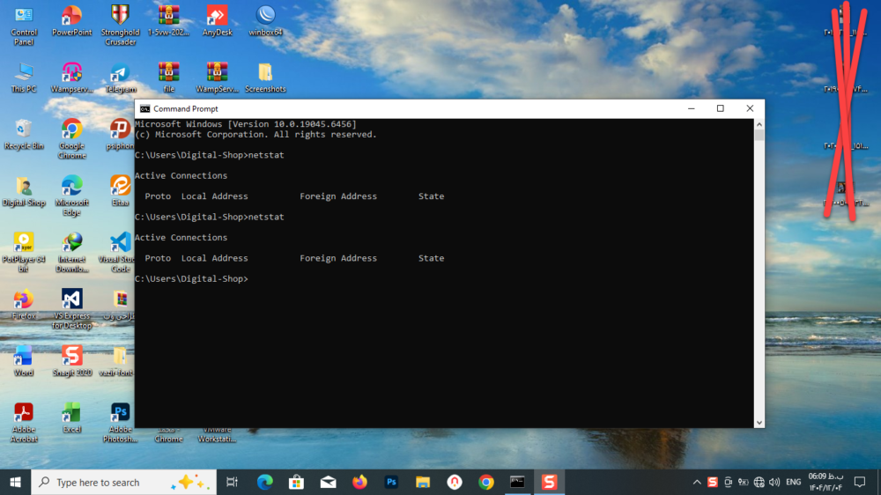Viewport: 881px width, 495px height.
Task: Select the 'file' archive on desktop
Action: tap(168, 78)
